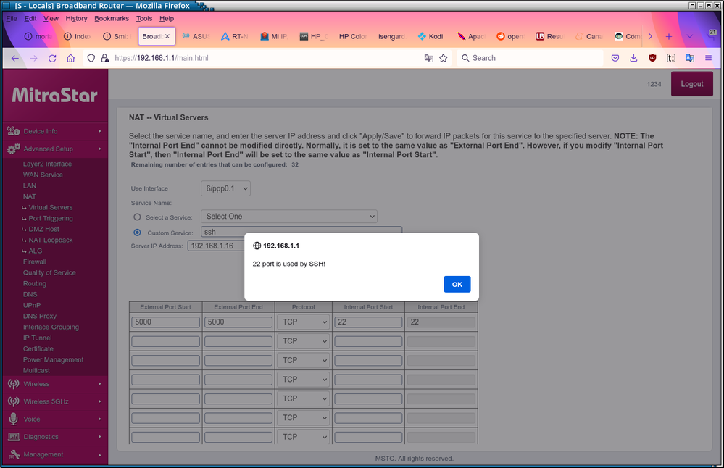Bookmark this page with the star icon
This screenshot has width=724, height=468.
444,58
